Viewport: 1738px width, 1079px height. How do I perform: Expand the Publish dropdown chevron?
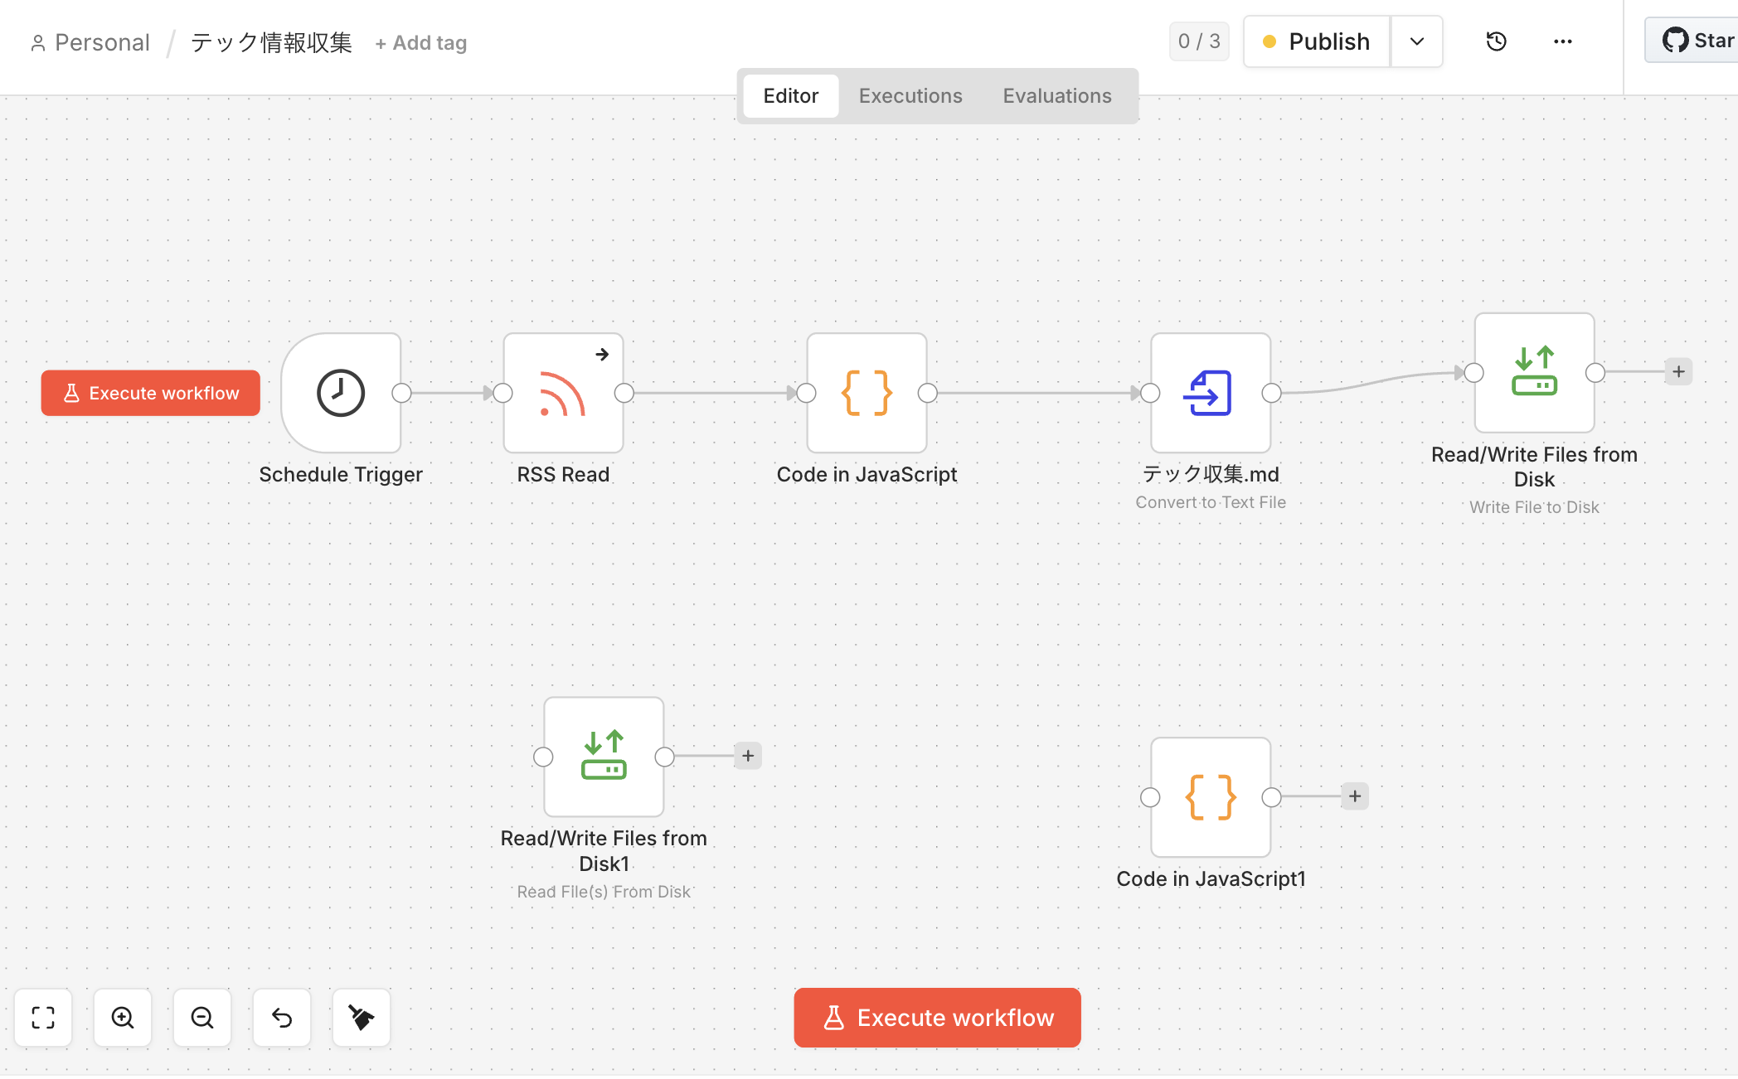point(1416,41)
